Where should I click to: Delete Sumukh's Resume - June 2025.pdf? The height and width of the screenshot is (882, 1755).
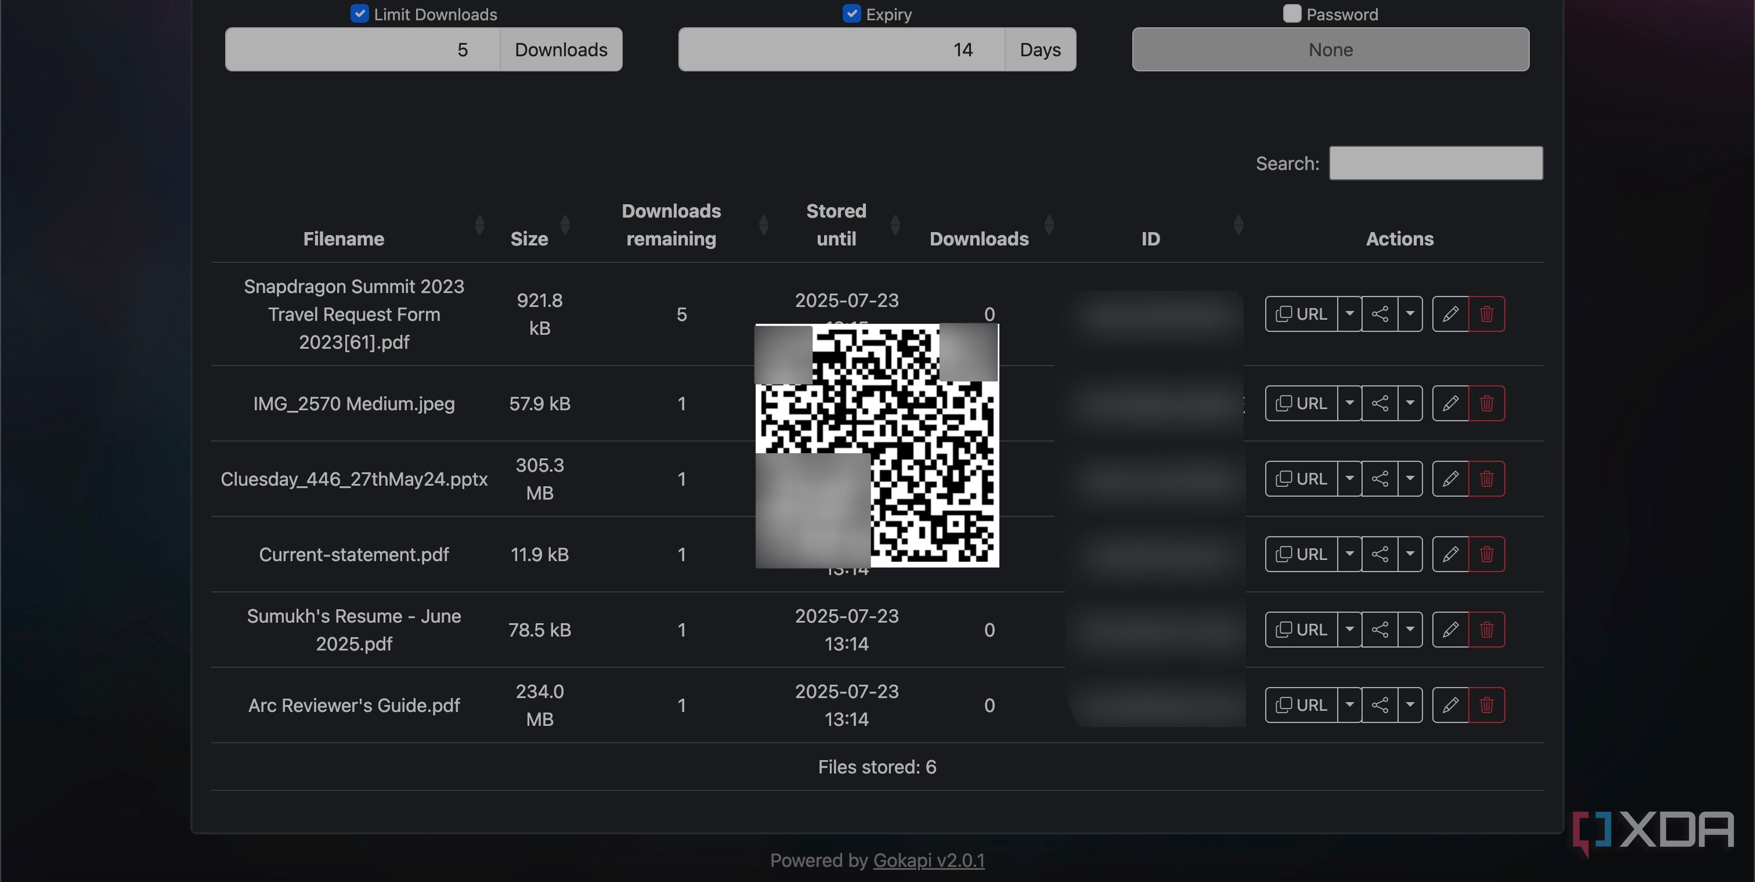pyautogui.click(x=1486, y=630)
